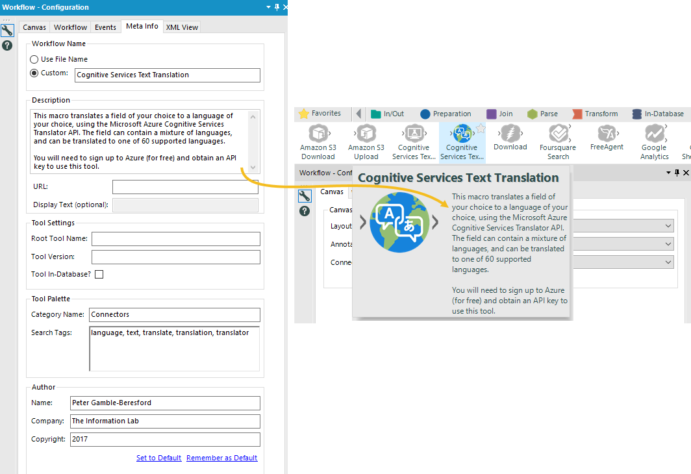Open the Favorites tool palette tab
Viewport: 691px width, 474px height.
320,114
